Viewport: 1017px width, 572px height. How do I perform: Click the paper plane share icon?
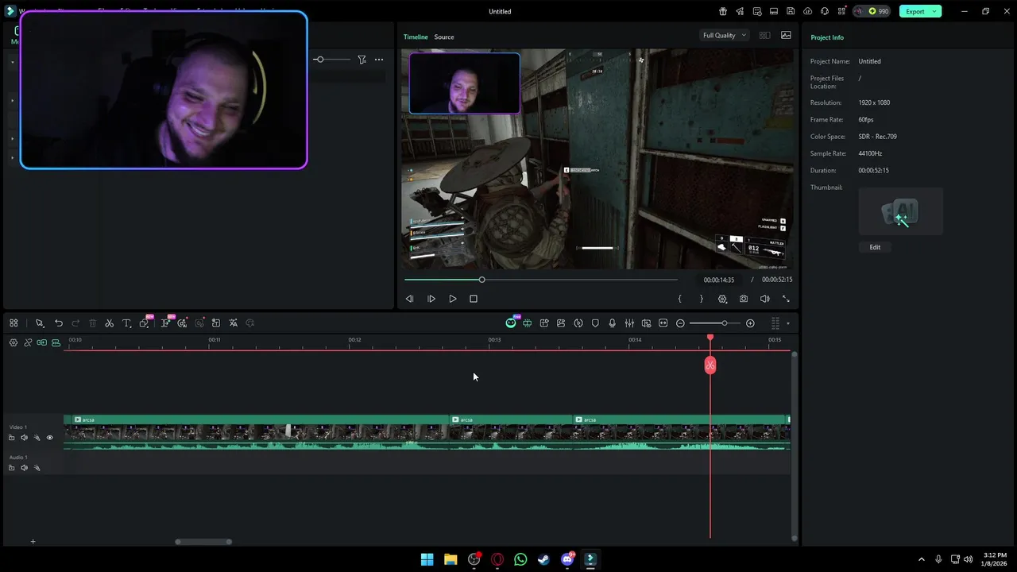(x=740, y=11)
